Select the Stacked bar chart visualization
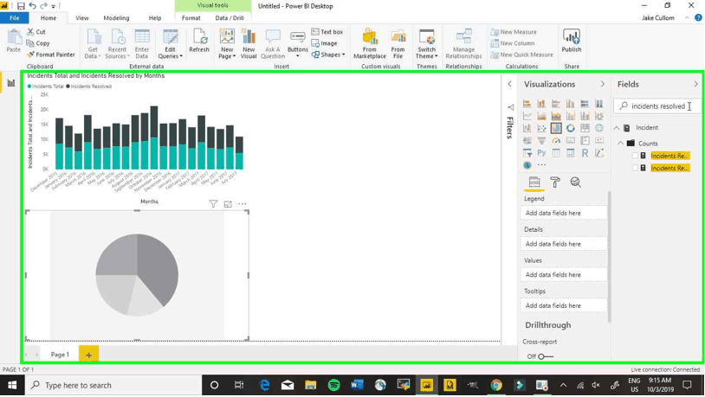705x397 pixels. click(x=527, y=104)
